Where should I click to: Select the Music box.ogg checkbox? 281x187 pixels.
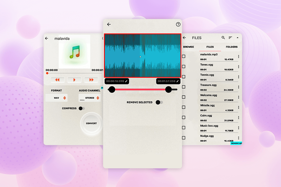pyautogui.click(x=184, y=128)
